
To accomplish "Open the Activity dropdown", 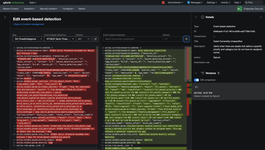I will pos(226,3).
